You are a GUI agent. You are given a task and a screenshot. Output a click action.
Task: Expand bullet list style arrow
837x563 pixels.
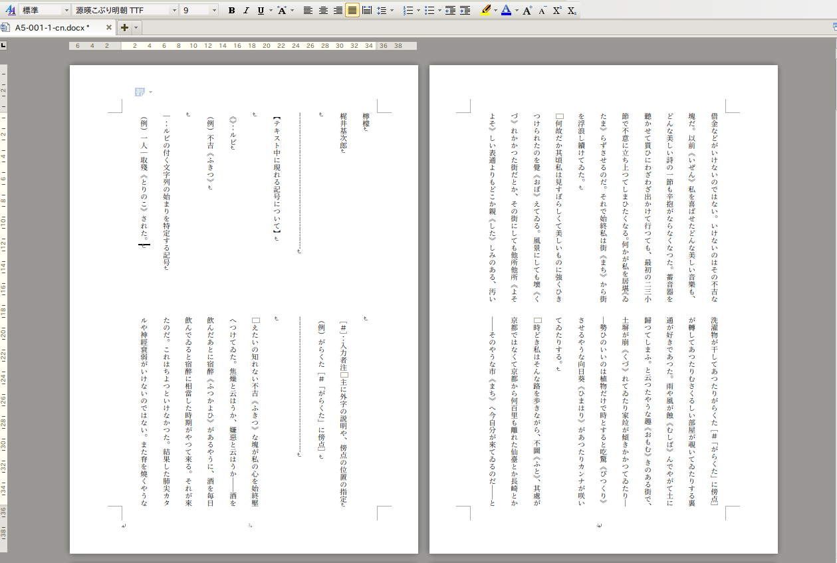coord(440,11)
